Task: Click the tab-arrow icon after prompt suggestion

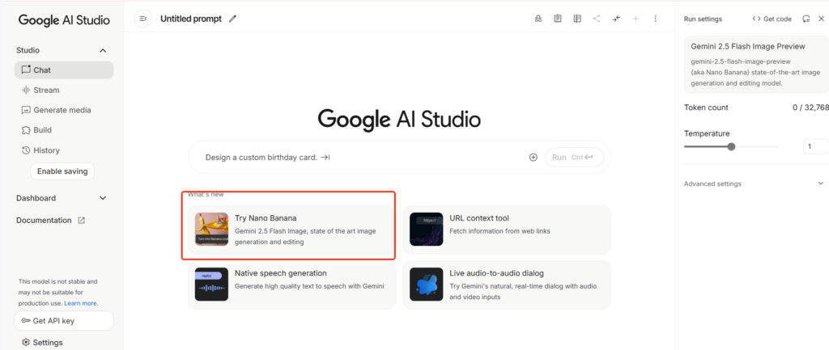Action: (325, 158)
